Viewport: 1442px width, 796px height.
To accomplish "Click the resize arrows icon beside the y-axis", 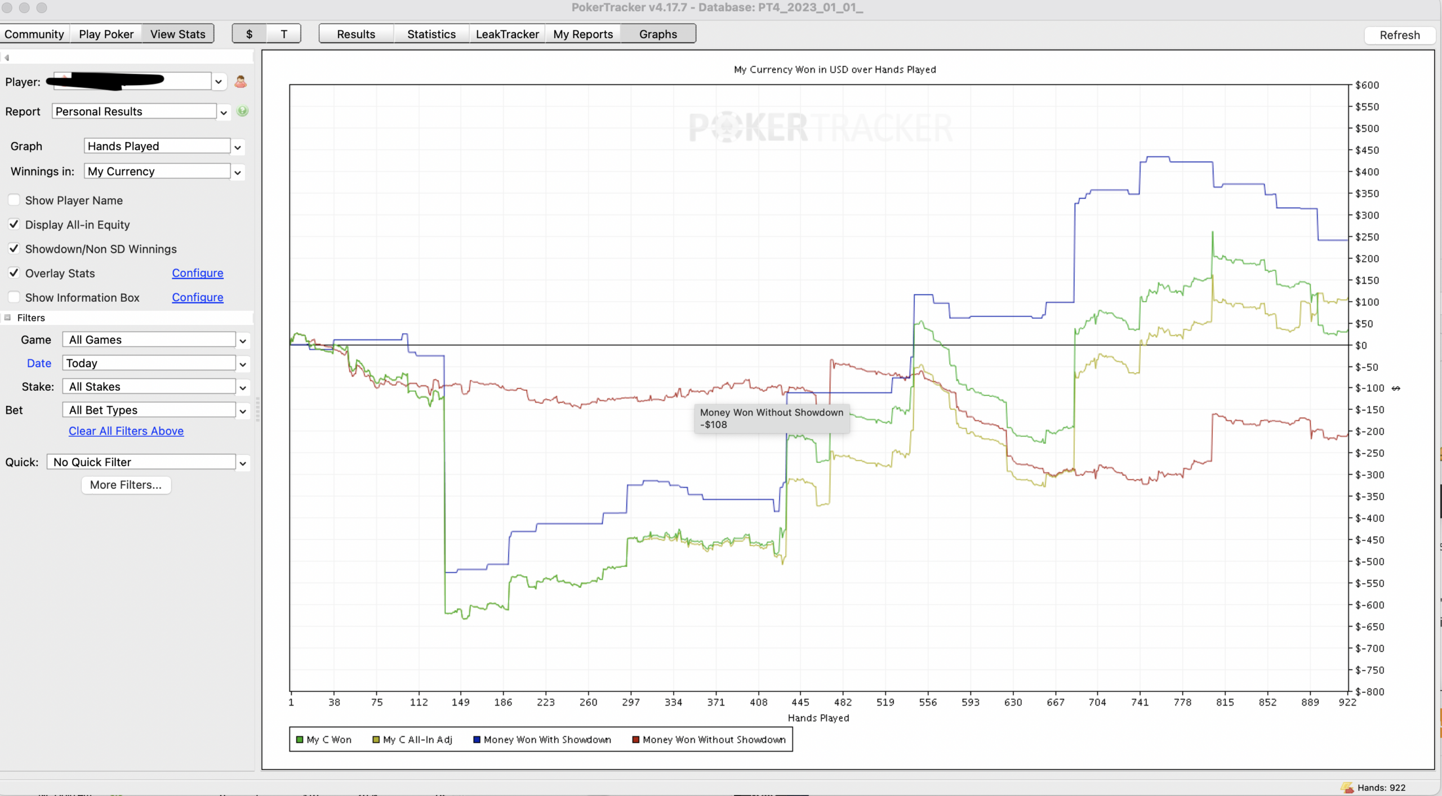I will click(x=1396, y=388).
